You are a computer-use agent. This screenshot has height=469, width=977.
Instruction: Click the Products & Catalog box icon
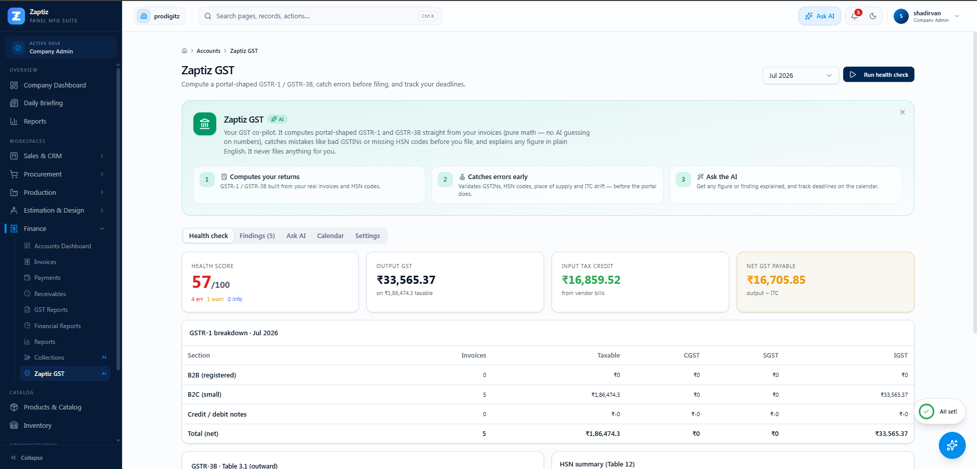[x=14, y=407]
